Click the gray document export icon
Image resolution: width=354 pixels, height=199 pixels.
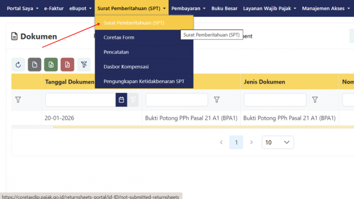[34, 65]
